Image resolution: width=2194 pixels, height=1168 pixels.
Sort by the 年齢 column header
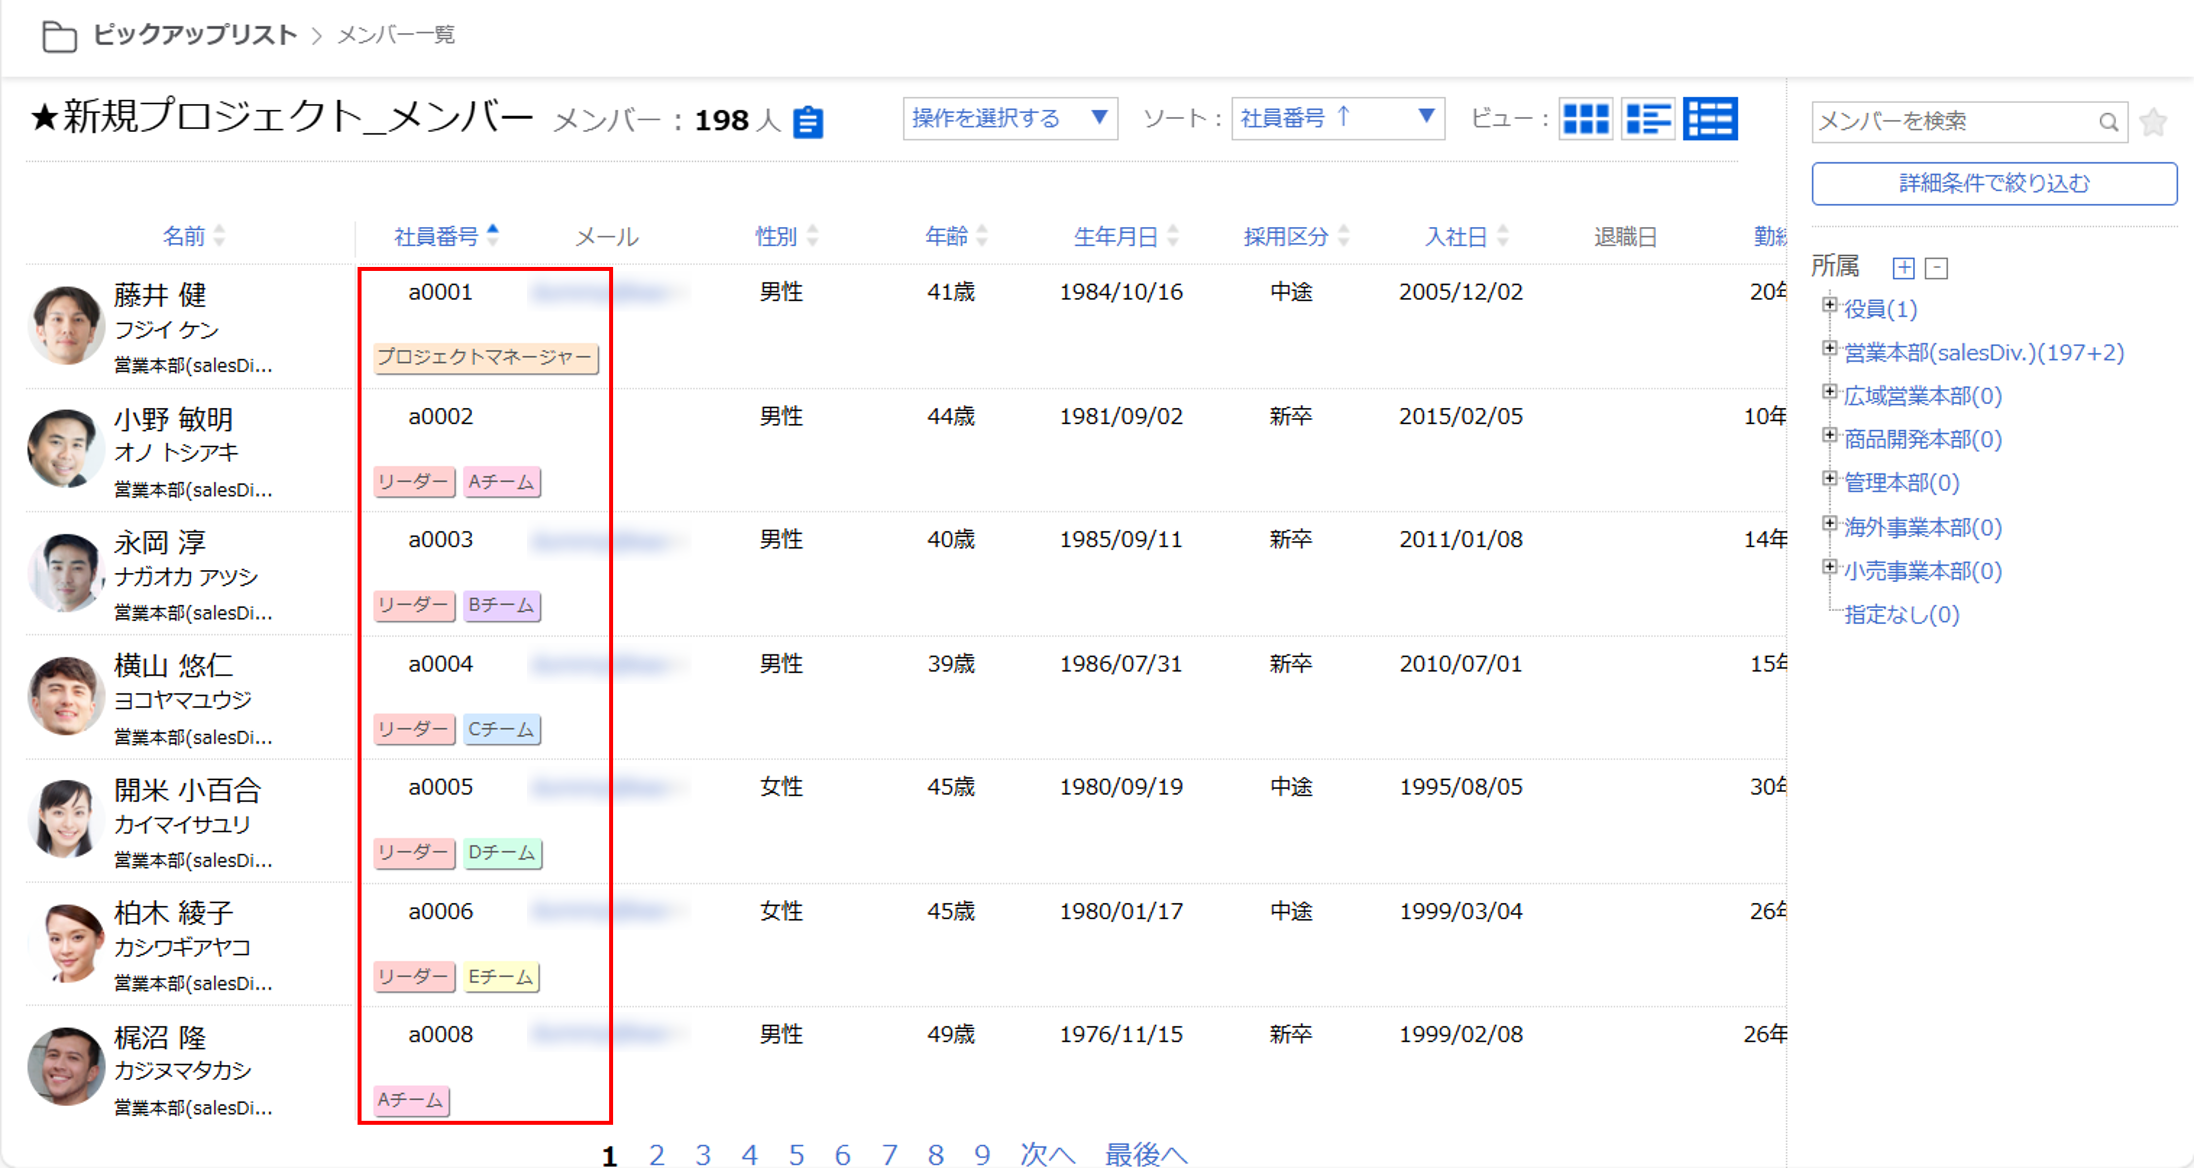click(947, 236)
